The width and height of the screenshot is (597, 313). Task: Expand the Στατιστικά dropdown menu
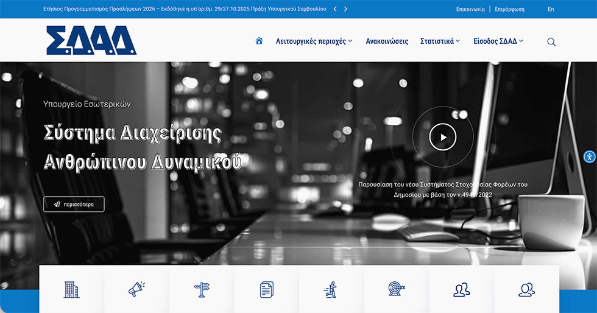point(440,41)
